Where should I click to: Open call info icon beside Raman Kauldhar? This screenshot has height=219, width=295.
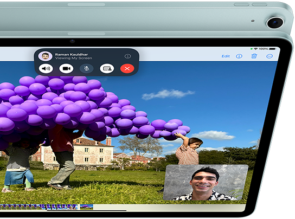(128, 56)
